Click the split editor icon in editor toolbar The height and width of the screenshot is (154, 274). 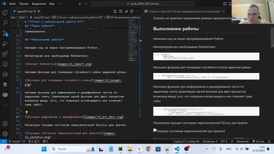tap(131, 12)
